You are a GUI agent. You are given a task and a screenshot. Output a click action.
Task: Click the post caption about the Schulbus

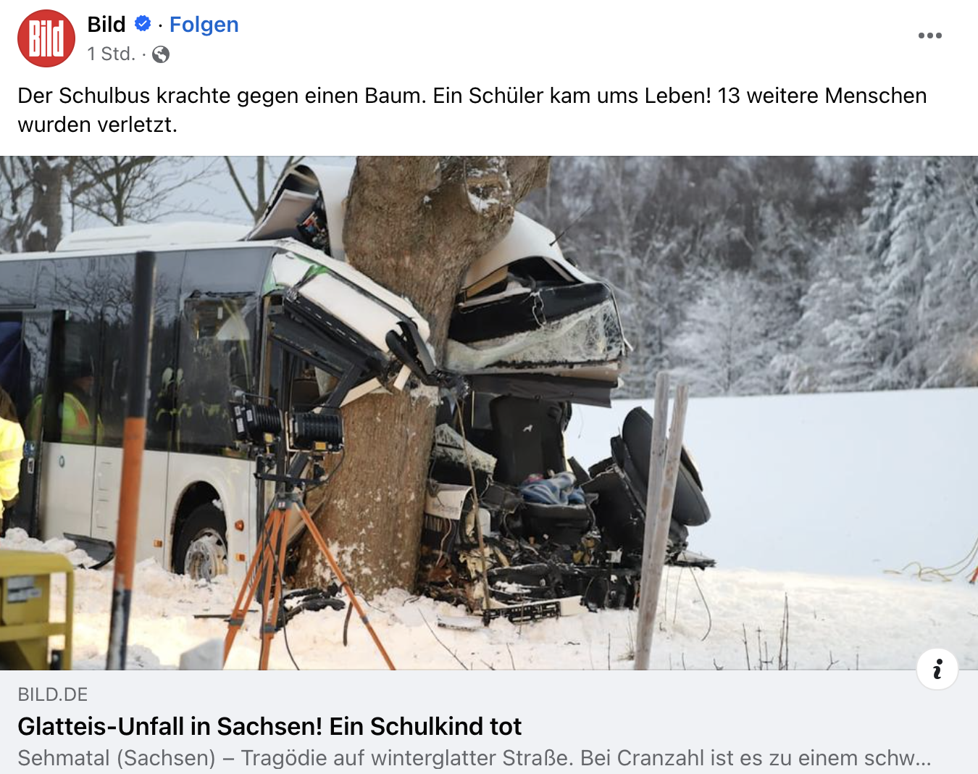[x=472, y=110]
